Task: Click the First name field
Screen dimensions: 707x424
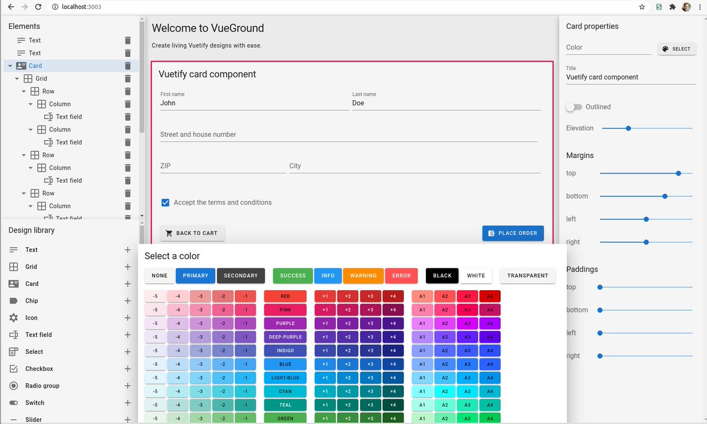Action: [x=254, y=101]
